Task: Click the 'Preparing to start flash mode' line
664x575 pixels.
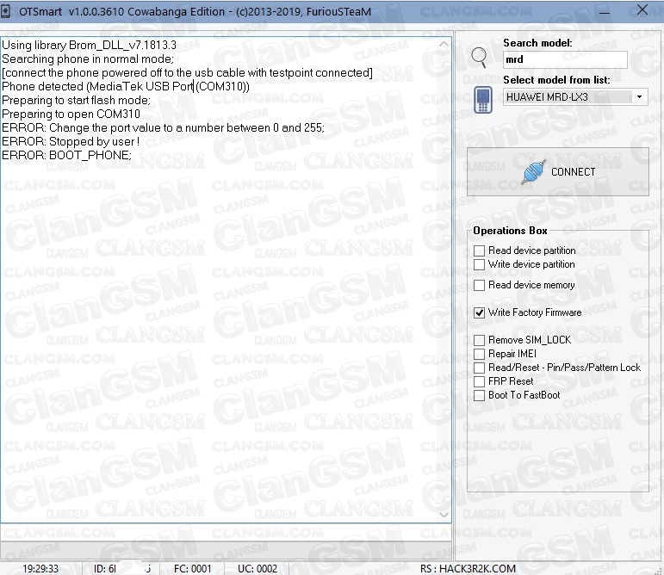Action: point(77,100)
